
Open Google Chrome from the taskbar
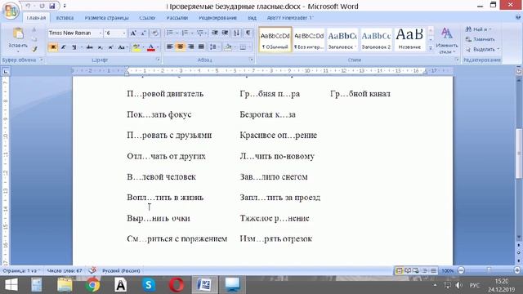(x=92, y=285)
